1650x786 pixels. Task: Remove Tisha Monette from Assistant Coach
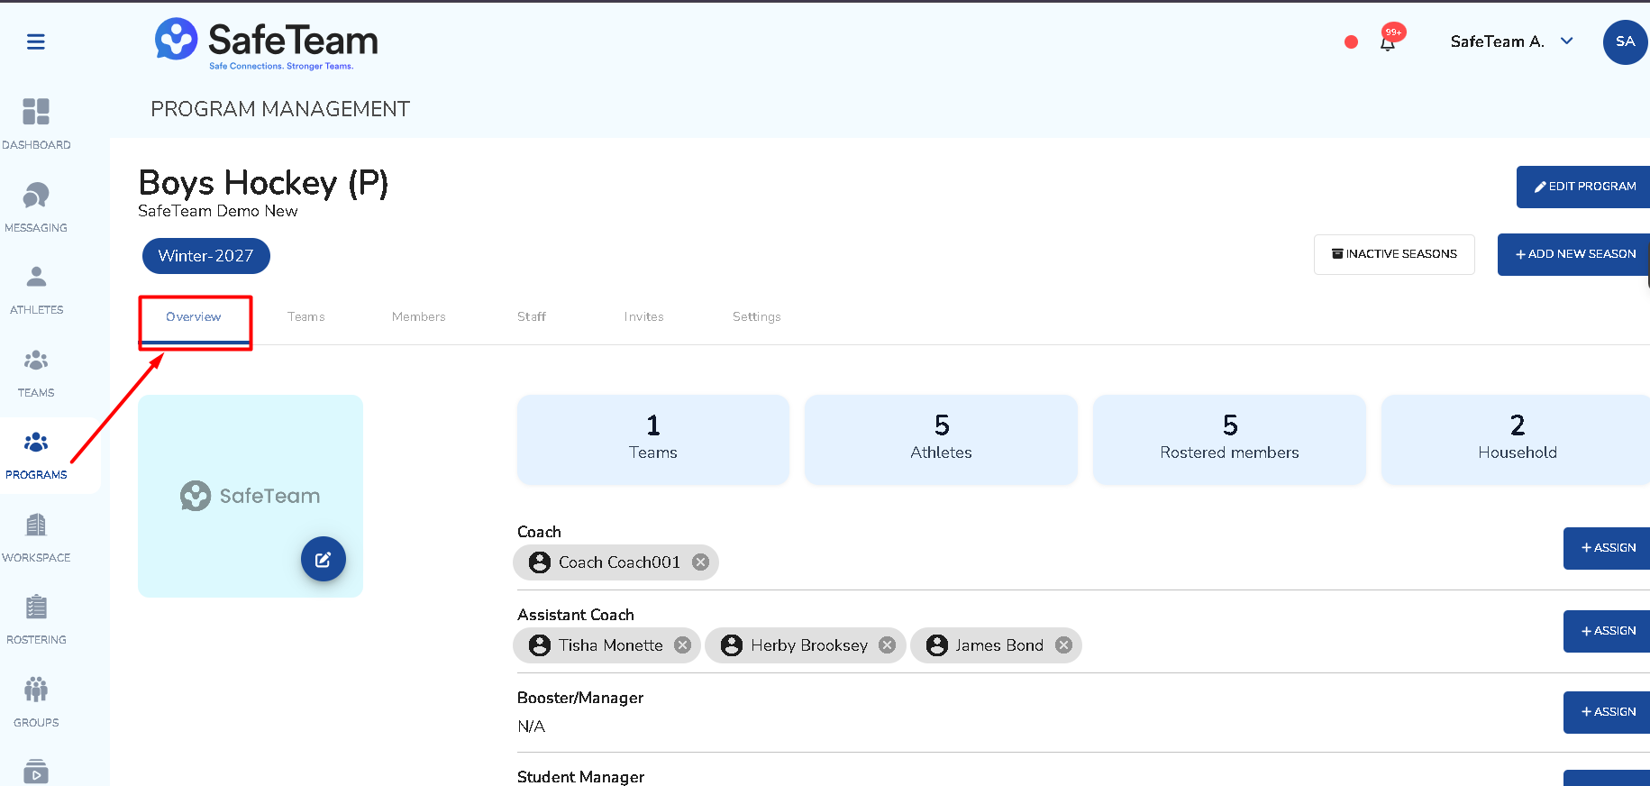coord(682,645)
